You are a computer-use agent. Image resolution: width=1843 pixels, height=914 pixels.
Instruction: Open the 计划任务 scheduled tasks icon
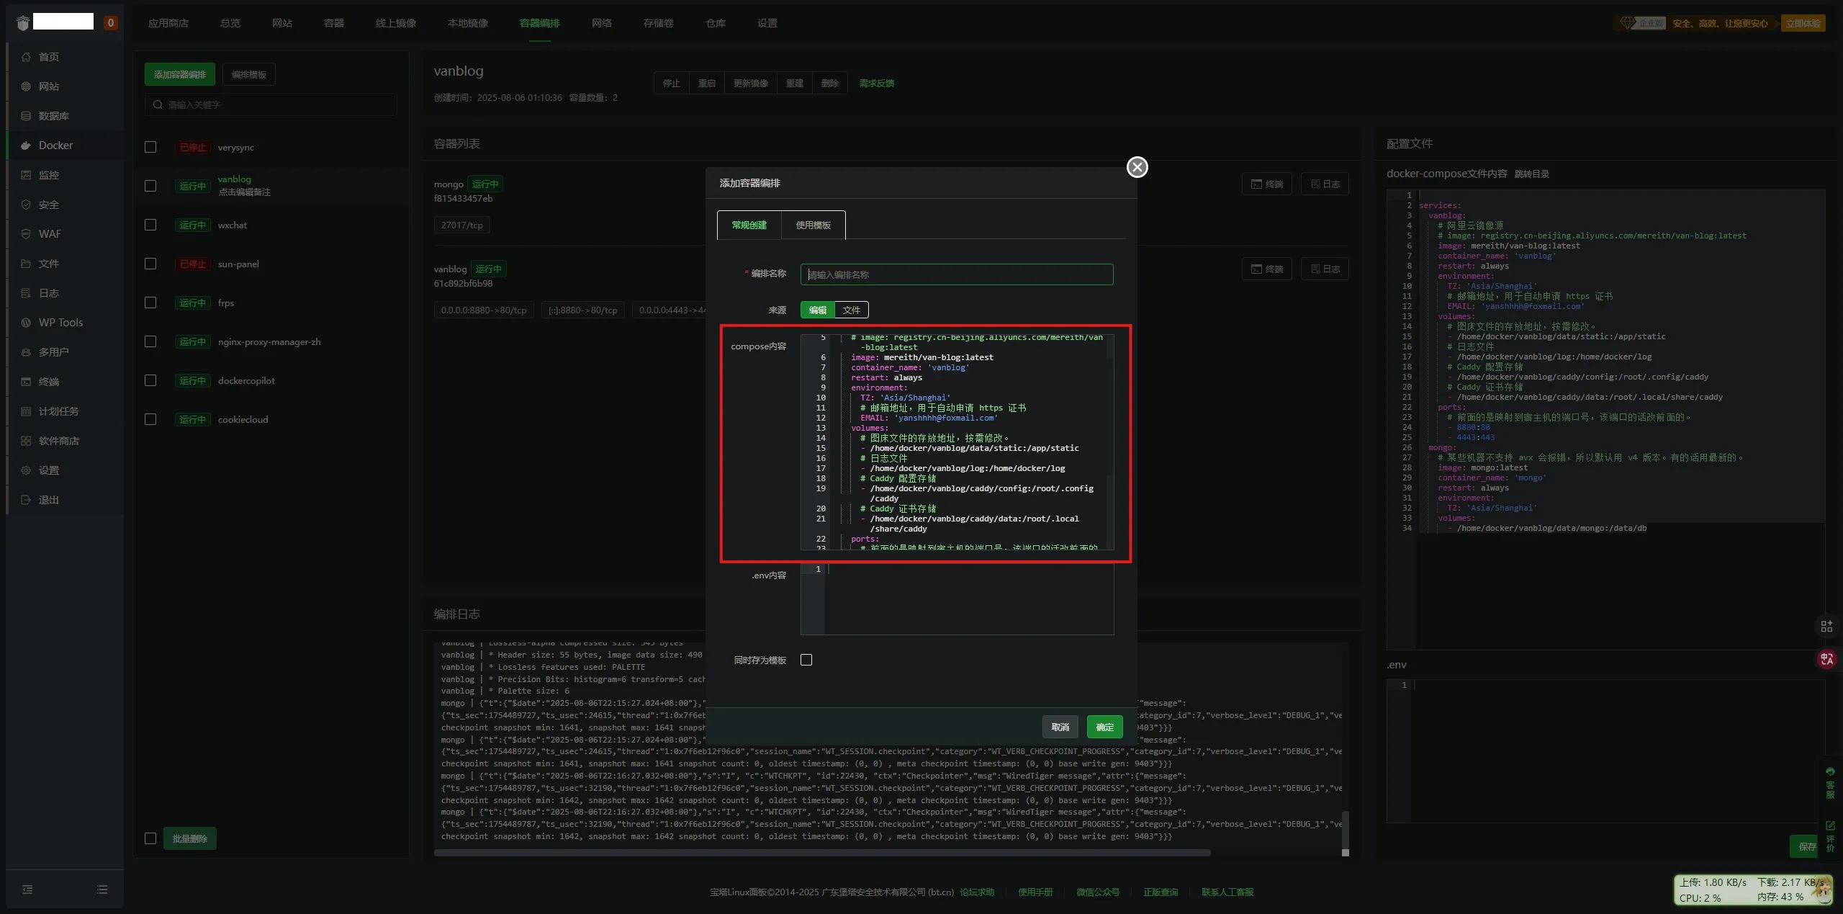pyautogui.click(x=26, y=411)
